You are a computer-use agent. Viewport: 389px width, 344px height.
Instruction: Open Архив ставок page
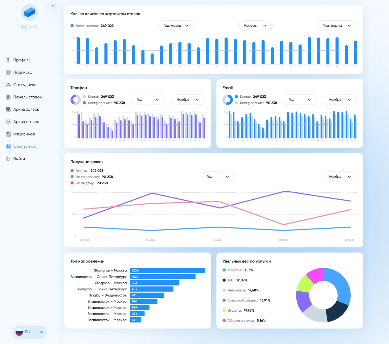[x=26, y=122]
